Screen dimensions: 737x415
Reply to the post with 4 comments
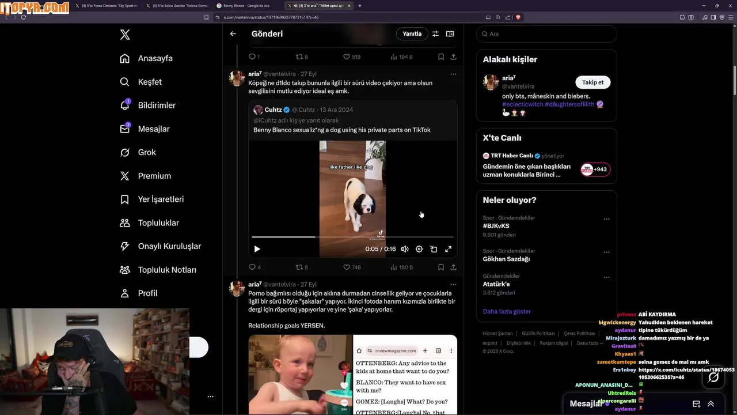coord(254,267)
